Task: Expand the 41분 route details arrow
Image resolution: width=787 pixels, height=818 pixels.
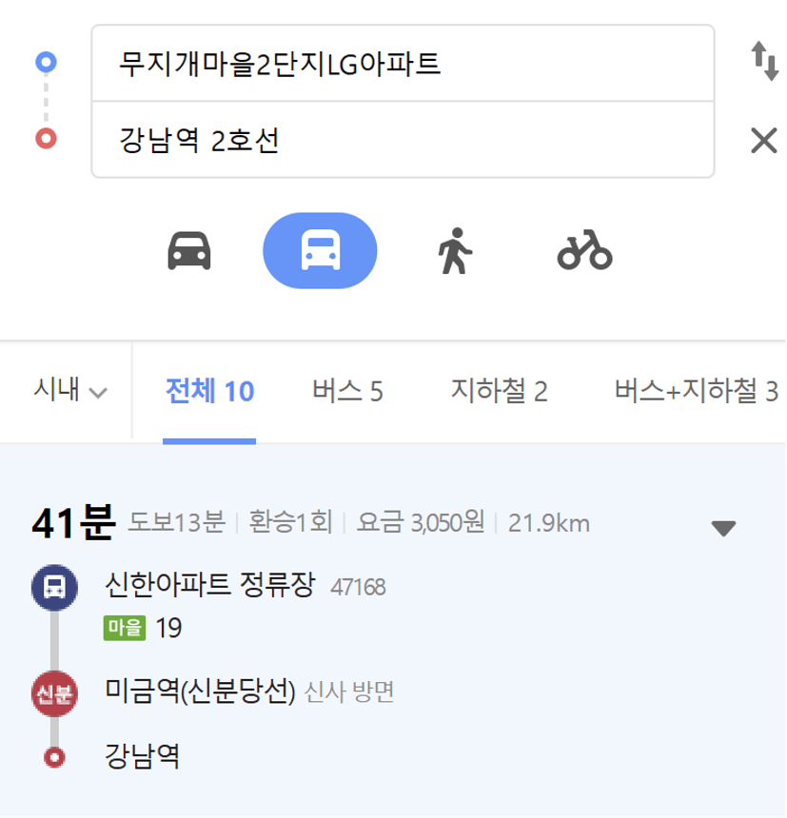Action: tap(723, 528)
